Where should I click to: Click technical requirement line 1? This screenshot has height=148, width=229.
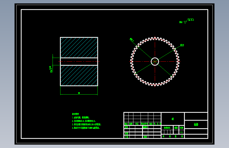[81, 117]
